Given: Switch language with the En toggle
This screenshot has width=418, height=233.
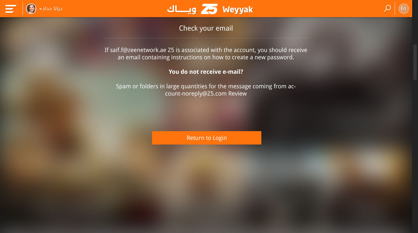Looking at the screenshot, I should [x=403, y=8].
